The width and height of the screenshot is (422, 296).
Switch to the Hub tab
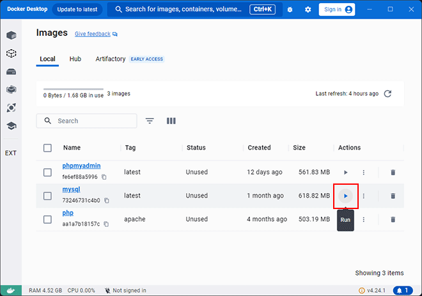point(75,59)
